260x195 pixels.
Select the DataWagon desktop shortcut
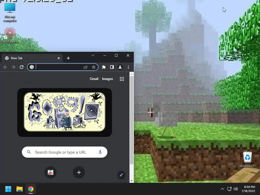pyautogui.click(x=10, y=35)
